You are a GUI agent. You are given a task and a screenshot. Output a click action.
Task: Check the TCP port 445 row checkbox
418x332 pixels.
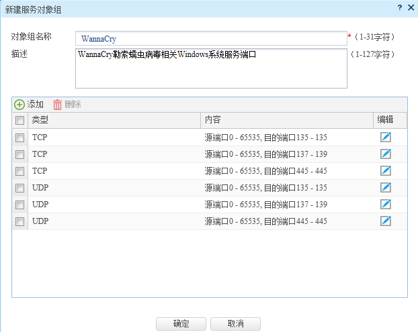(19, 171)
